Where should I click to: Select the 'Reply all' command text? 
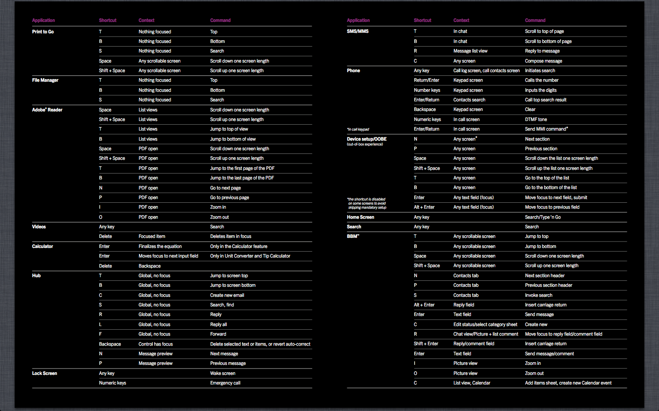(x=218, y=325)
